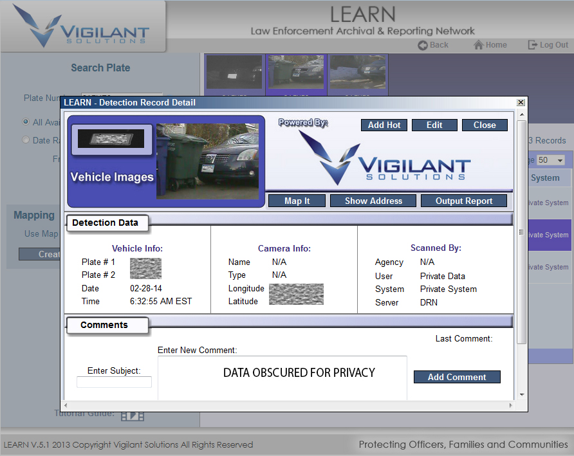
Task: Click the scroll right arrow at dialog bottom
Action: click(x=511, y=406)
